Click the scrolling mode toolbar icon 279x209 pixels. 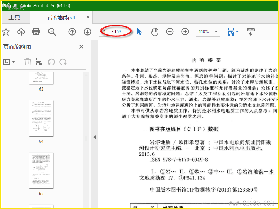pyautogui.click(x=251, y=32)
